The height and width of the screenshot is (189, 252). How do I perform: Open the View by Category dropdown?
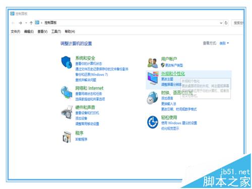click(x=224, y=43)
